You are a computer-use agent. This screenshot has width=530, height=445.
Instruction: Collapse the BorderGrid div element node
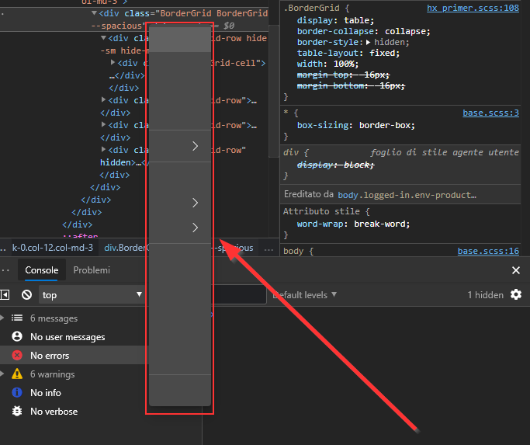pos(95,13)
